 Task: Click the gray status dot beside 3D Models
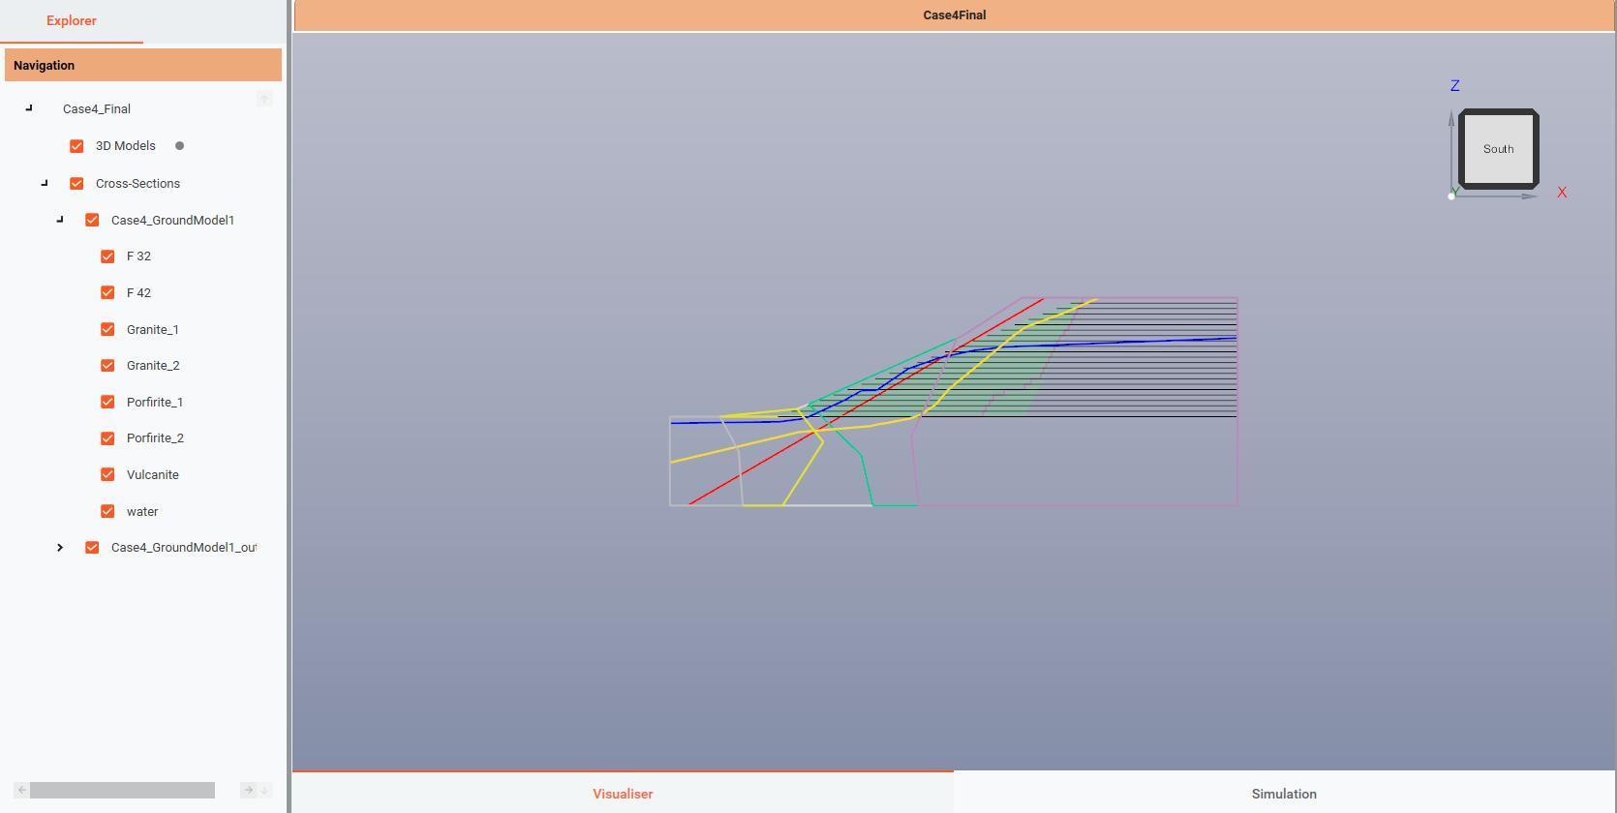179,146
